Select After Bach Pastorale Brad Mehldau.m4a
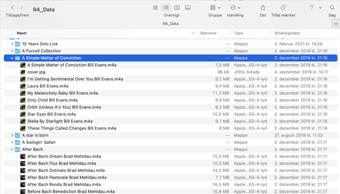 click(67, 178)
